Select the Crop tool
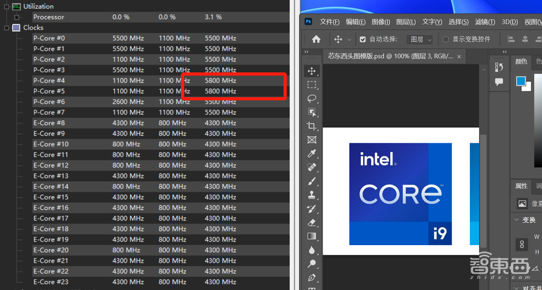The image size is (542, 290). pos(312,126)
